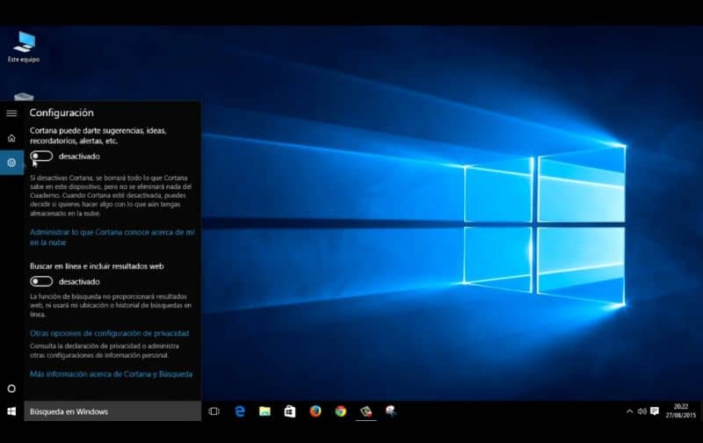
Task: Select the Este equipo desktop icon
Action: [x=24, y=47]
